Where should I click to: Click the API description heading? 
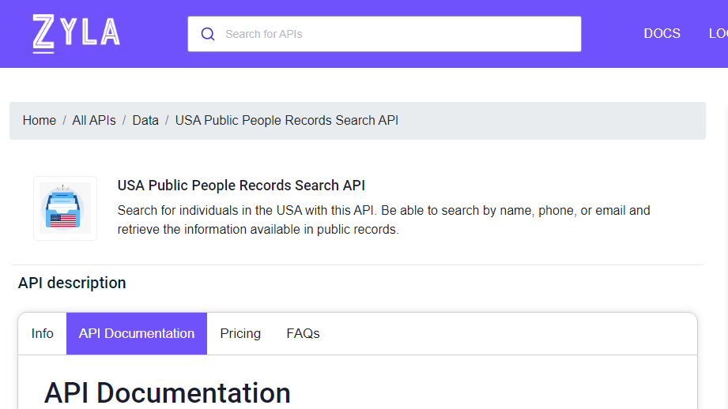click(72, 283)
